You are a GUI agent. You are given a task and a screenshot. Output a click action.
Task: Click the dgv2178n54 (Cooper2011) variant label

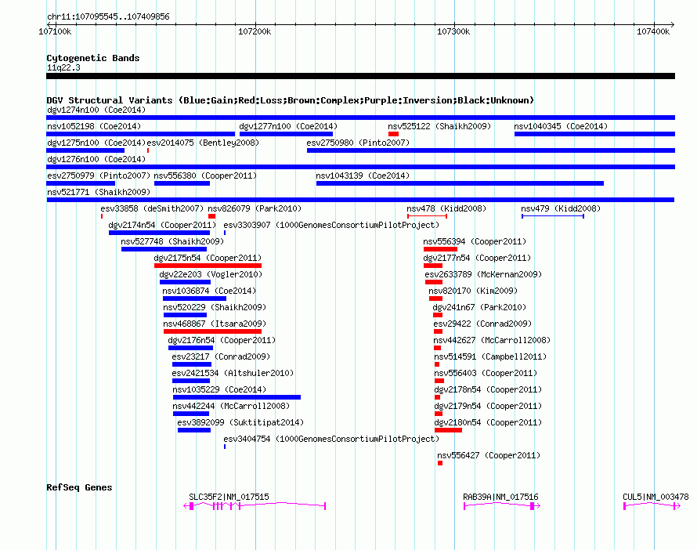click(488, 389)
